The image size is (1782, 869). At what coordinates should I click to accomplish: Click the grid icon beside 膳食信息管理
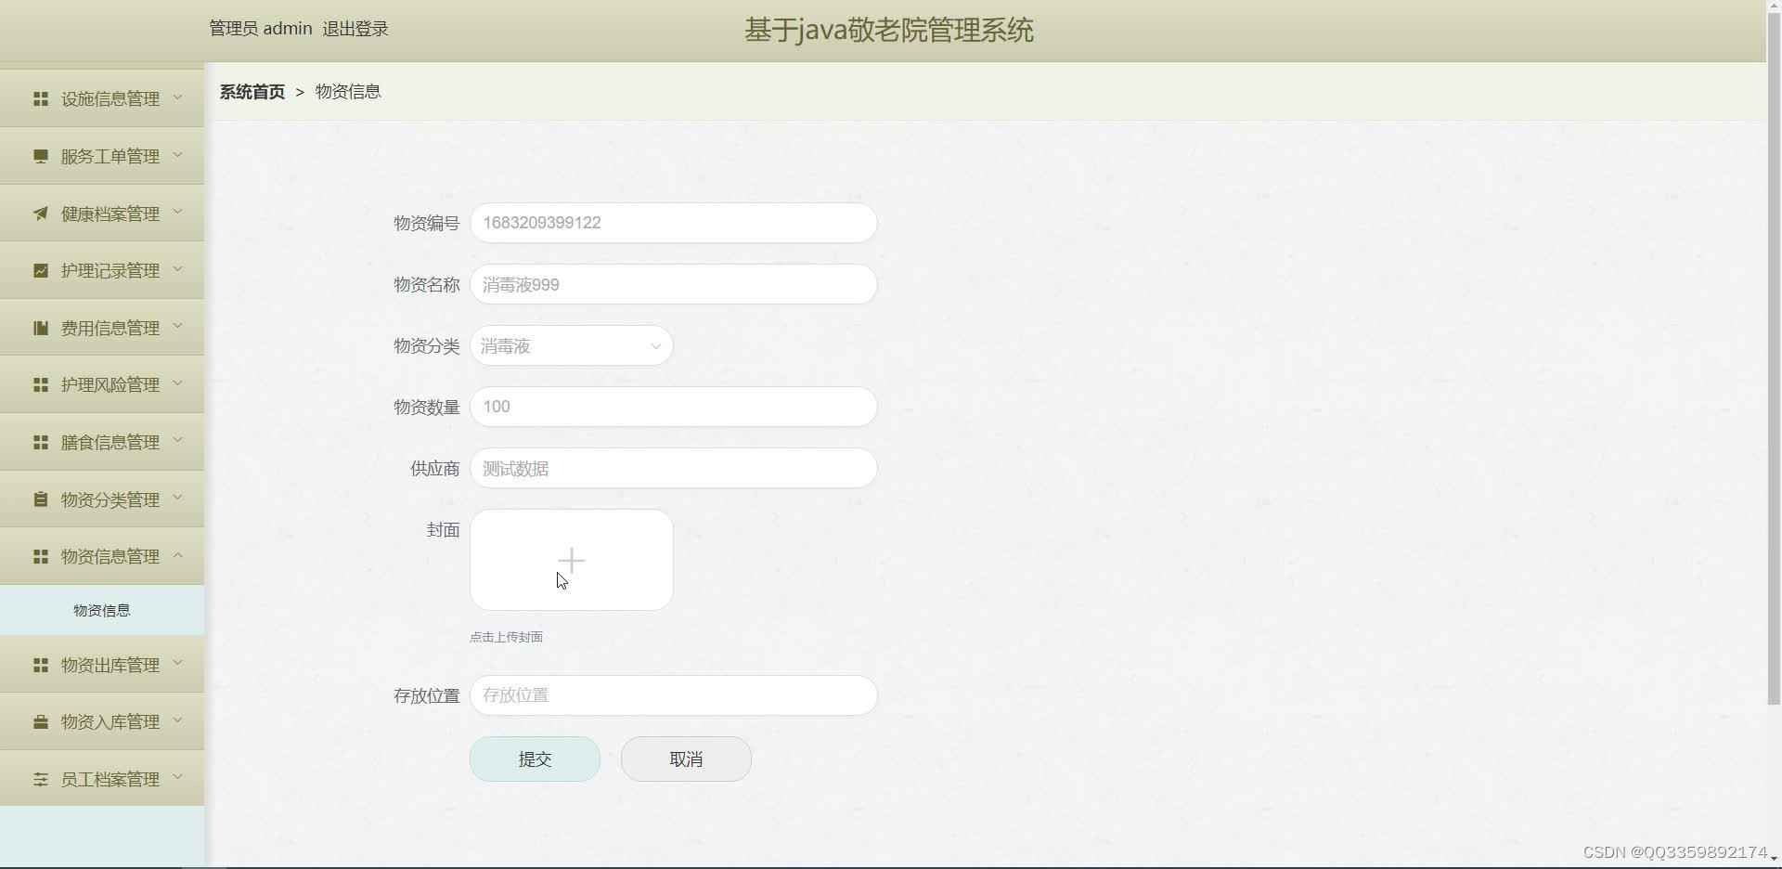(x=41, y=442)
